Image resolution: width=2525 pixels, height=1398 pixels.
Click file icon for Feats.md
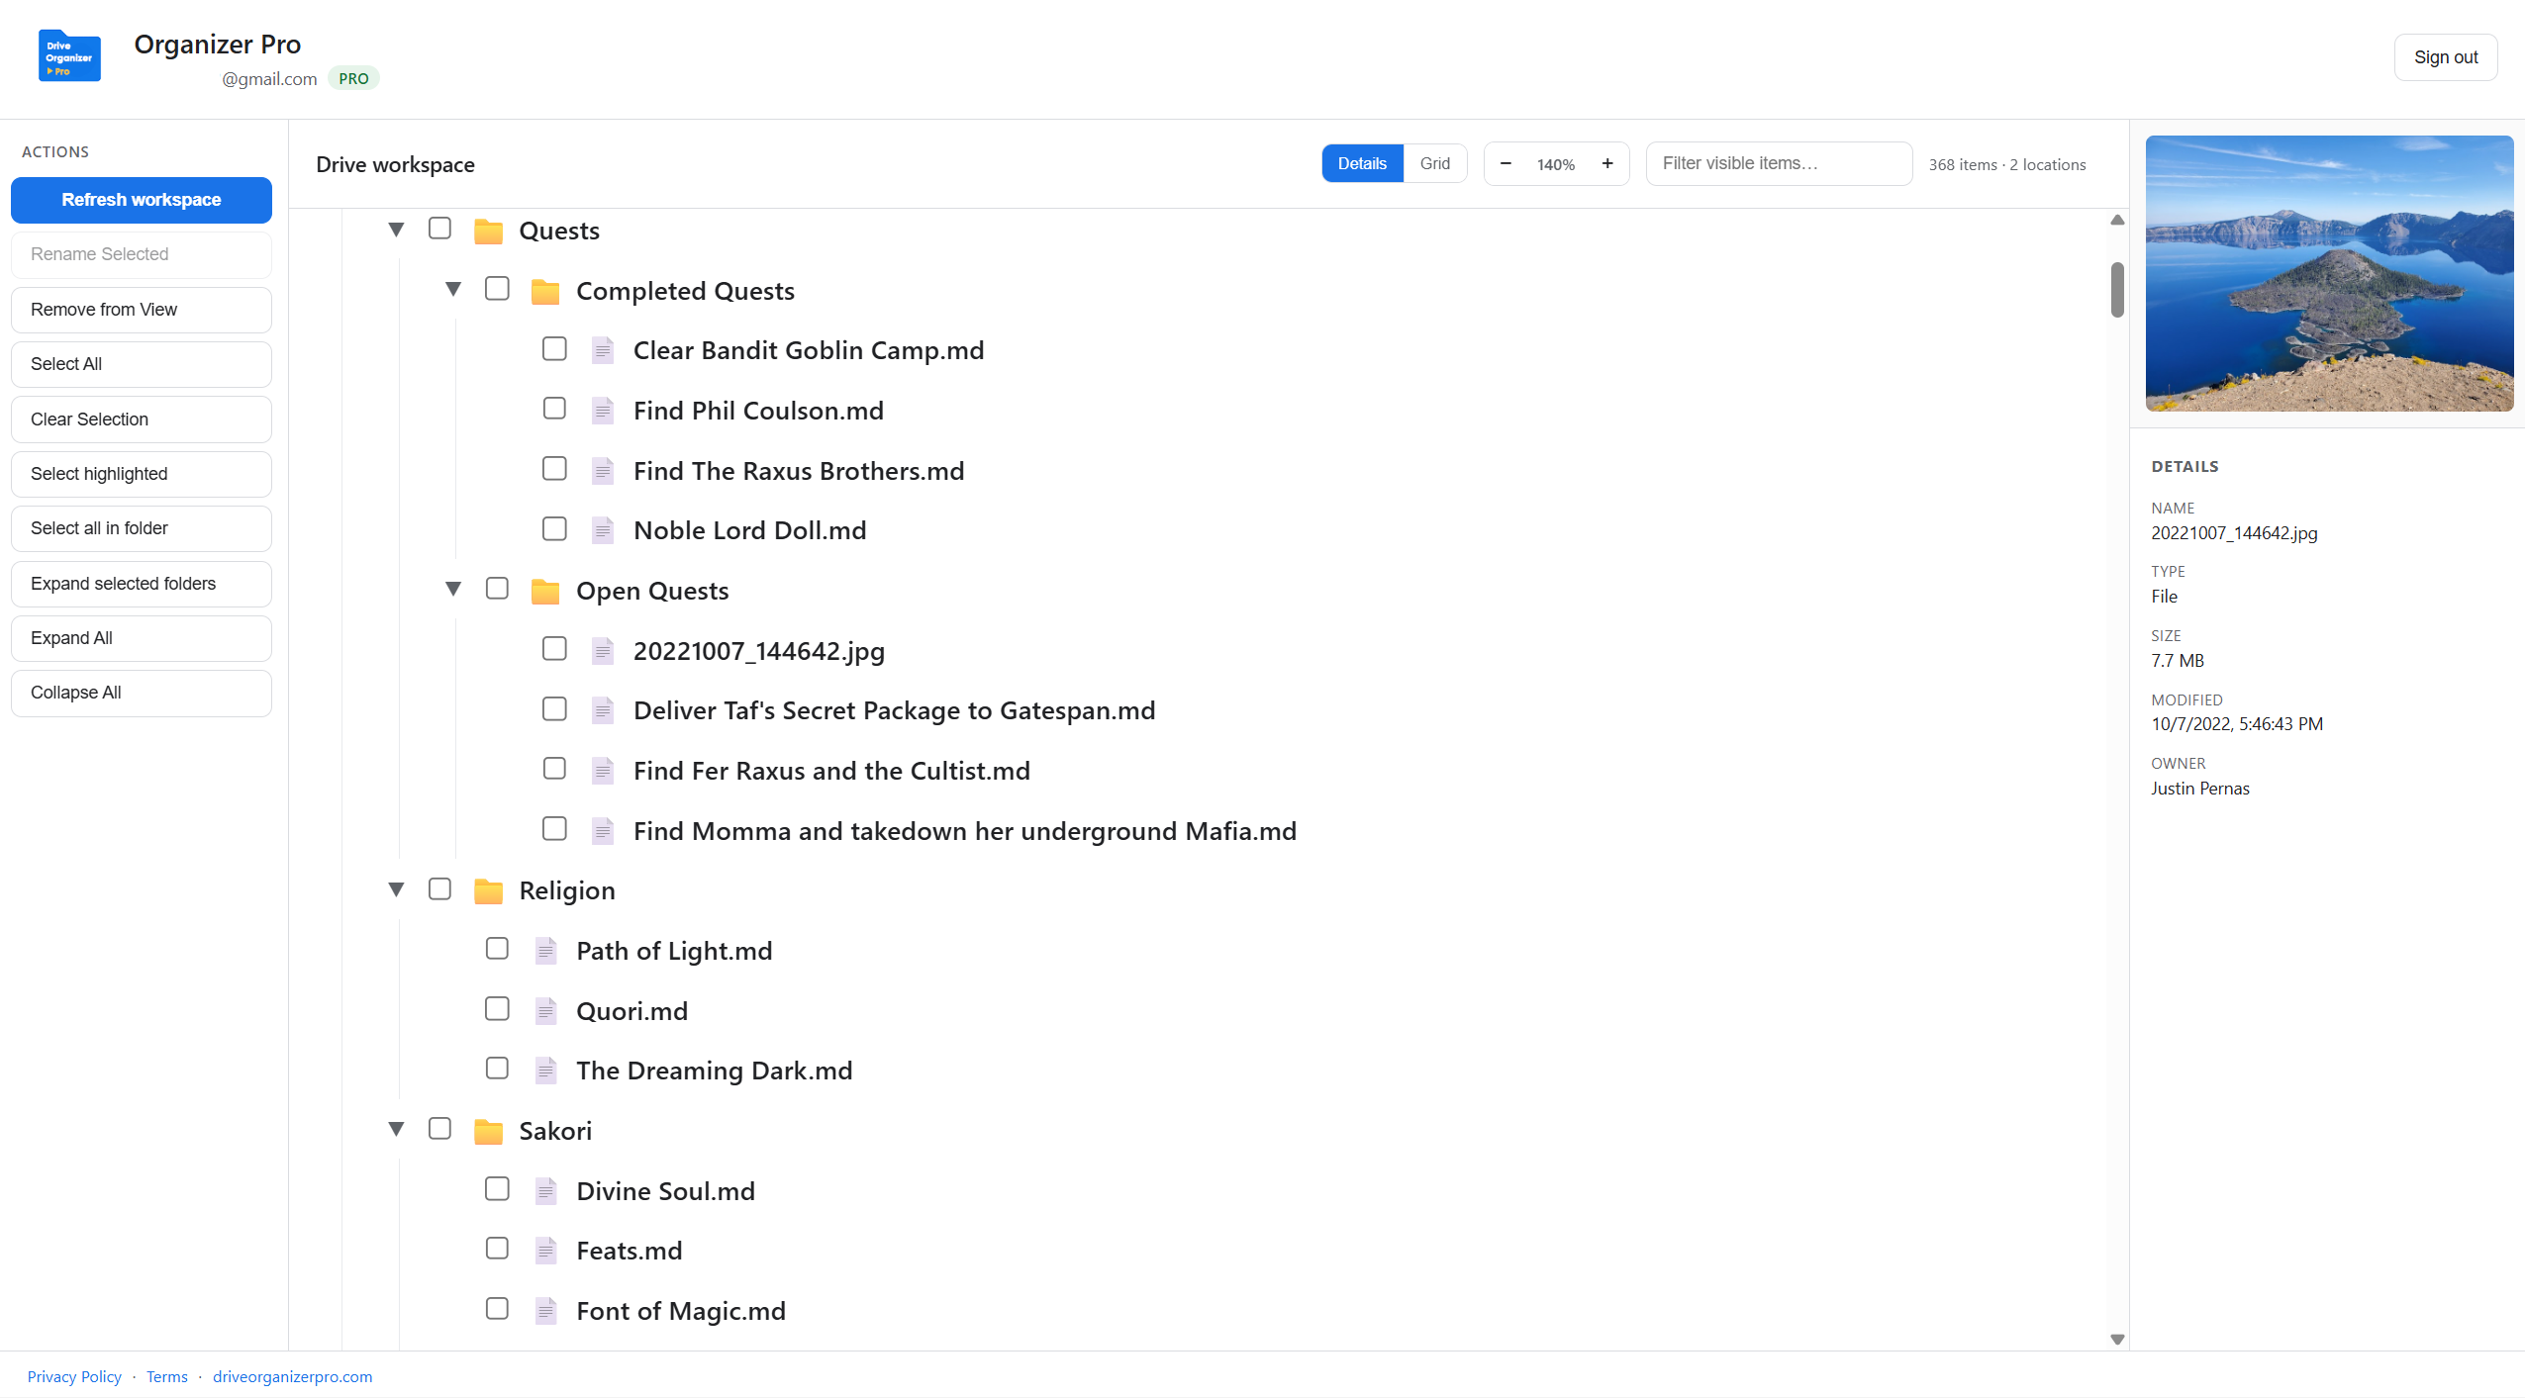545,1251
